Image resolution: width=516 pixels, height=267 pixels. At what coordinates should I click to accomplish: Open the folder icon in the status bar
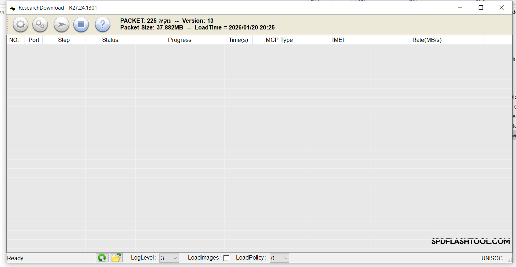(116, 258)
